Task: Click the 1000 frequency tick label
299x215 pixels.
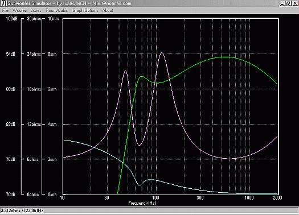Action: [249, 198]
